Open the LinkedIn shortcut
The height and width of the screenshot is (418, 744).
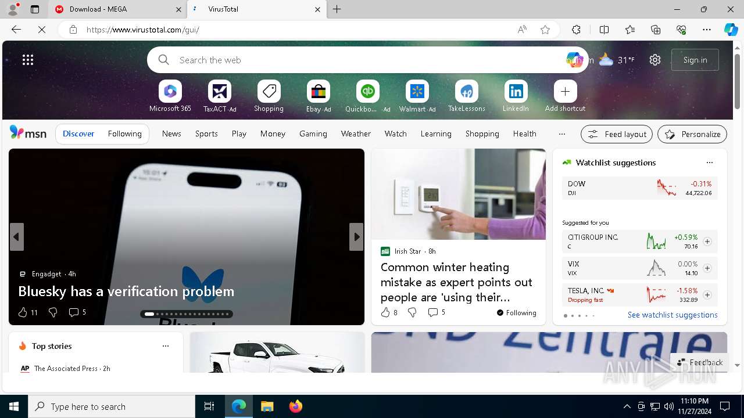point(516,96)
